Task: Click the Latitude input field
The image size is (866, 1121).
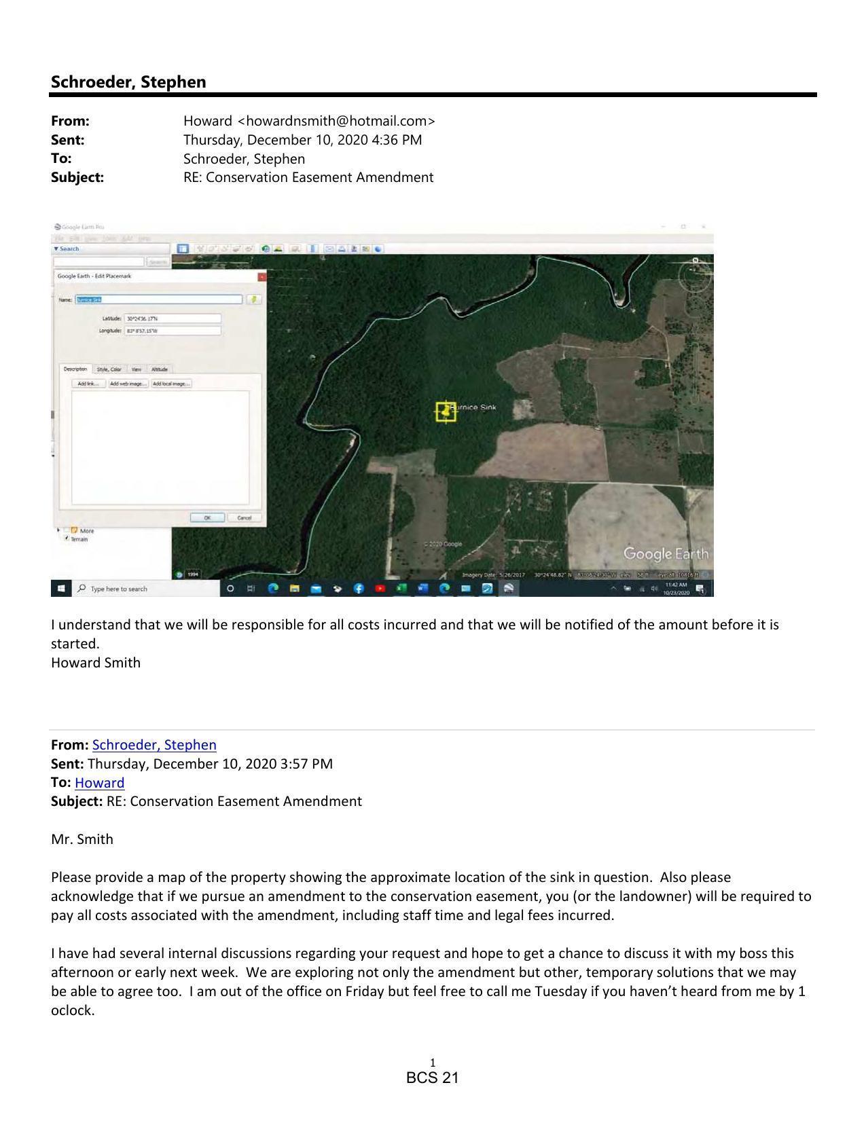Action: pyautogui.click(x=173, y=318)
